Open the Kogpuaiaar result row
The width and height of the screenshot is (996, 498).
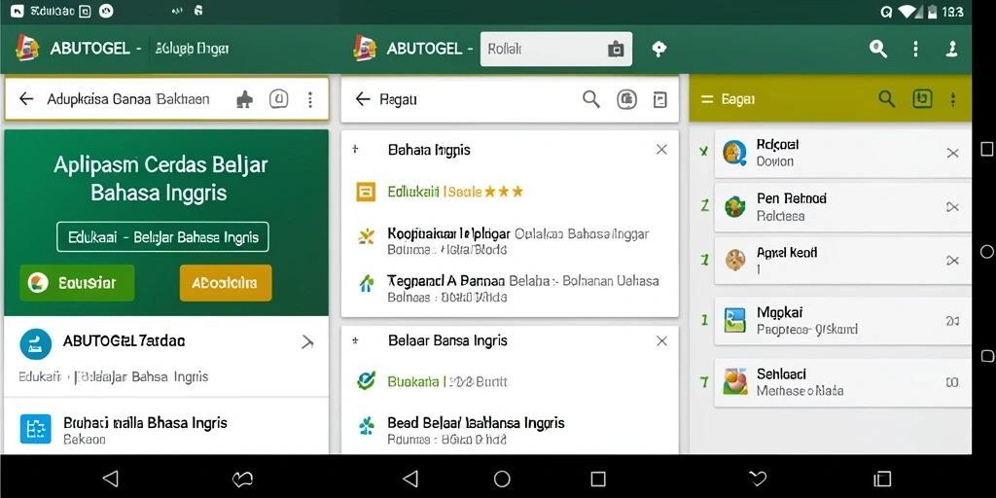510,241
